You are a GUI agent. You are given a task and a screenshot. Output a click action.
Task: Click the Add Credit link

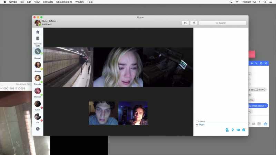click(x=47, y=24)
